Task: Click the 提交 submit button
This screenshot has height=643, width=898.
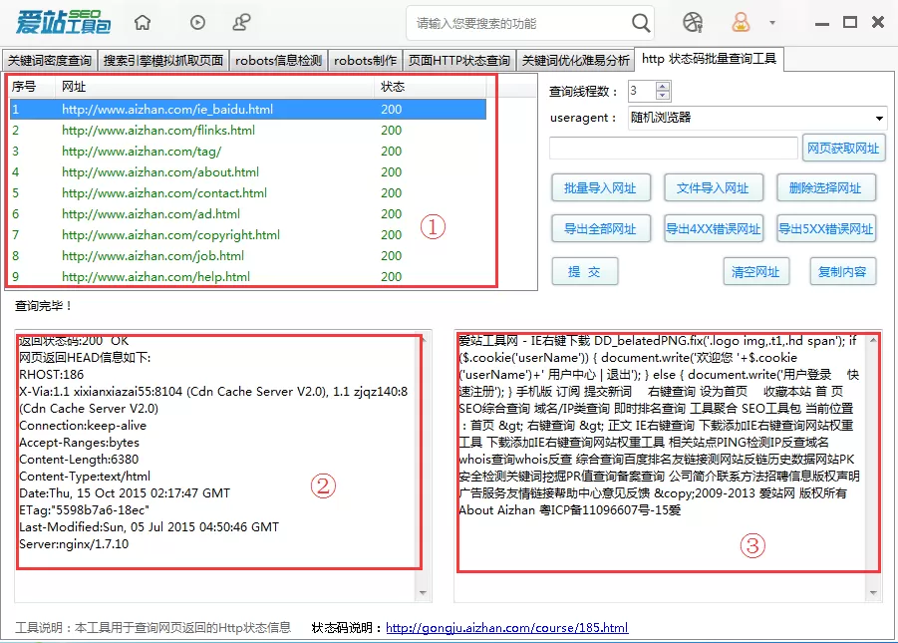Action: click(585, 271)
